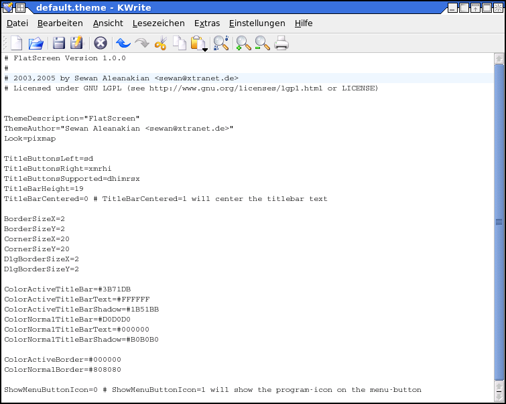
Task: Click the line starting "ShowMenuButtonIcon=0"
Action: tap(212, 389)
